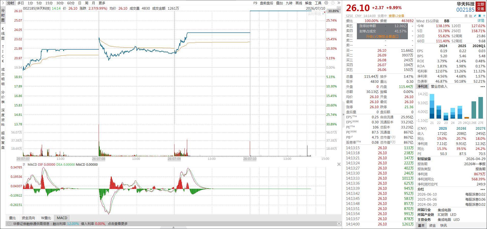Set a price alert with the bell icon
The width and height of the screenshot is (487, 229).
point(480,16)
